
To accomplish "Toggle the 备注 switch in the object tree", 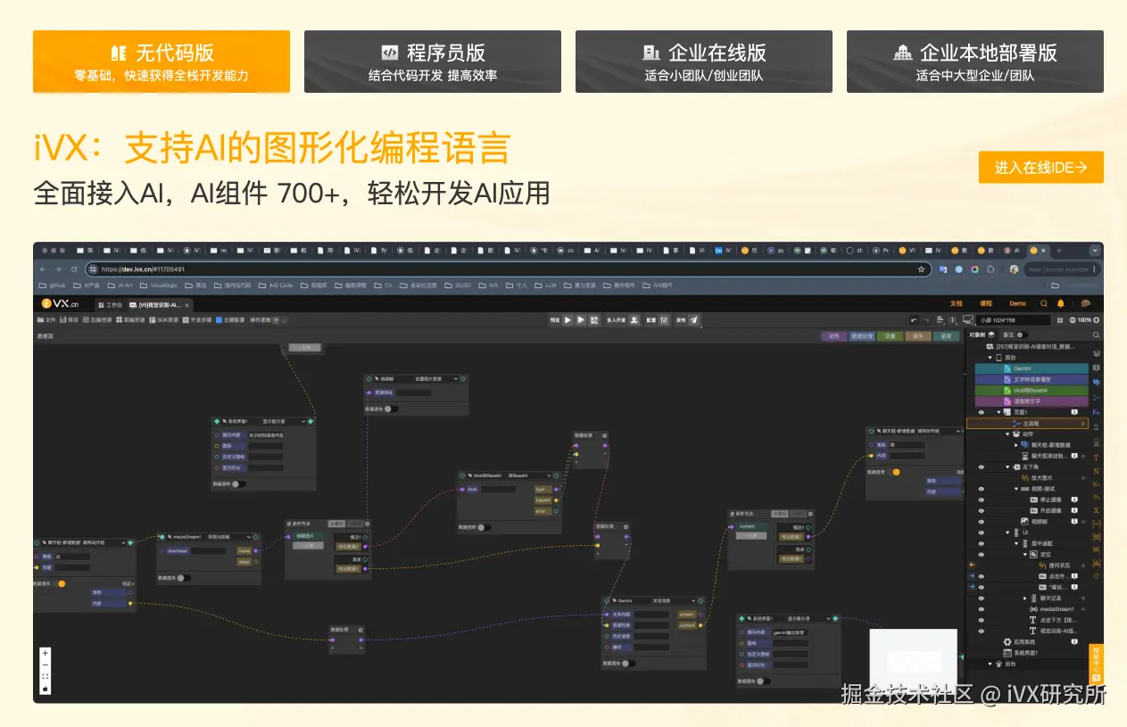I will point(1023,335).
